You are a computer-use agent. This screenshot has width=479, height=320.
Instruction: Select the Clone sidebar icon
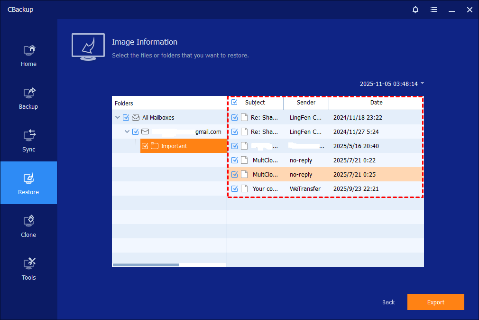click(x=28, y=221)
